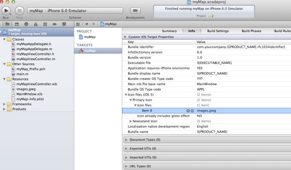Image resolution: width=291 pixels, height=170 pixels.
Task: Select iPhone 6.0 Simulator destination
Action: click(x=67, y=11)
